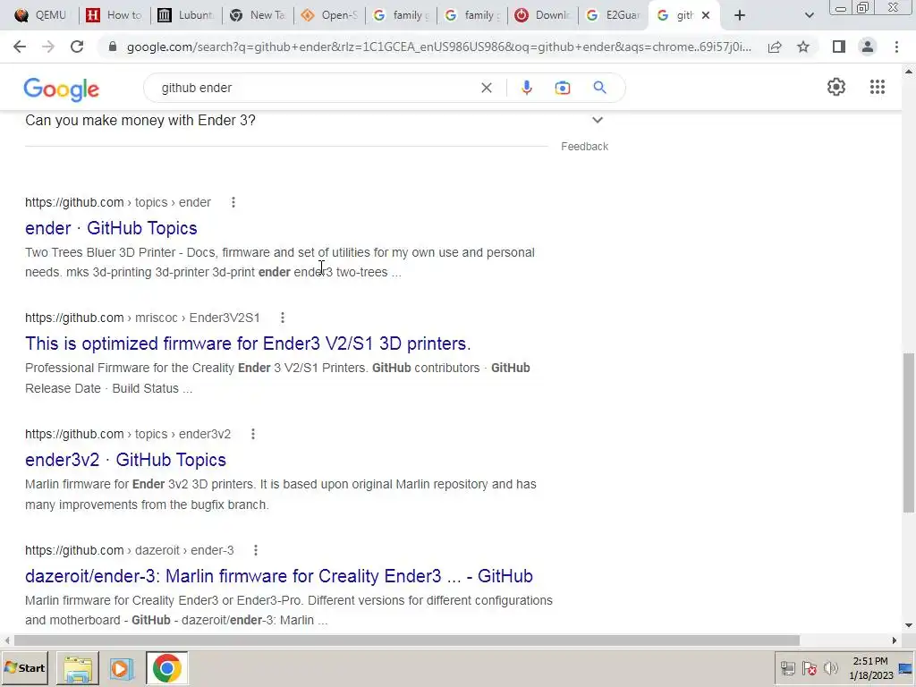The width and height of the screenshot is (916, 687).
Task: Share this page from address bar
Action: (x=775, y=47)
